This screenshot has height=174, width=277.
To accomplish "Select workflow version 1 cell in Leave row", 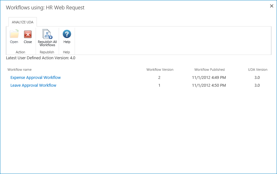I will tap(159, 85).
